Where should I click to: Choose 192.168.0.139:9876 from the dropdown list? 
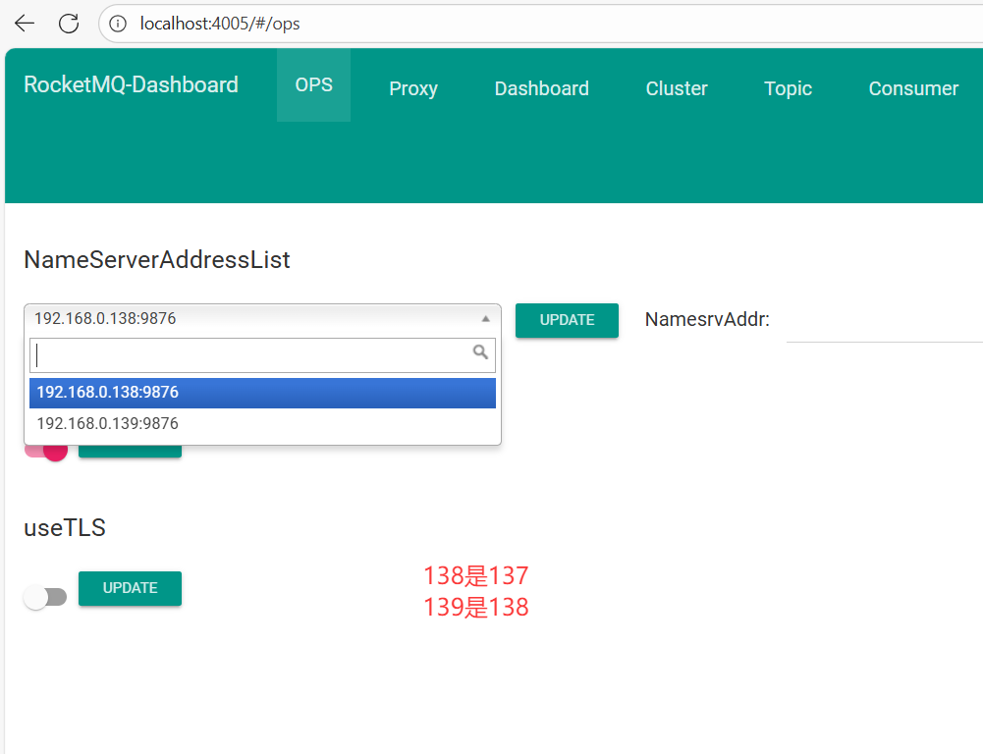click(262, 424)
